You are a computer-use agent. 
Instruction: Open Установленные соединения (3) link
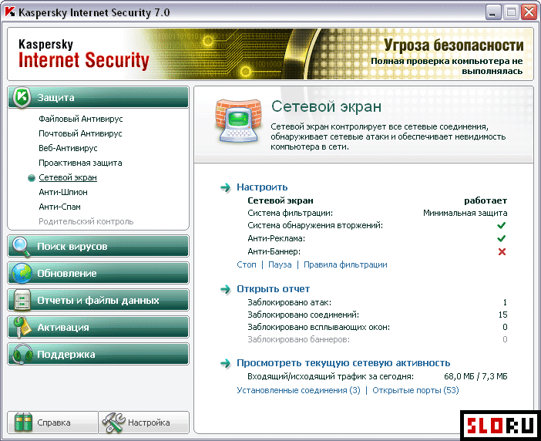click(x=298, y=390)
